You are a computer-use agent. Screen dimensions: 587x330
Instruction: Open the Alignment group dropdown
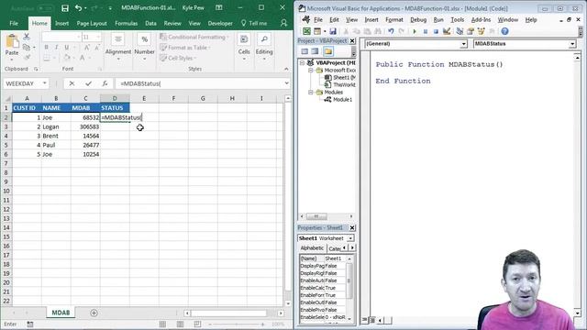[x=118, y=48]
